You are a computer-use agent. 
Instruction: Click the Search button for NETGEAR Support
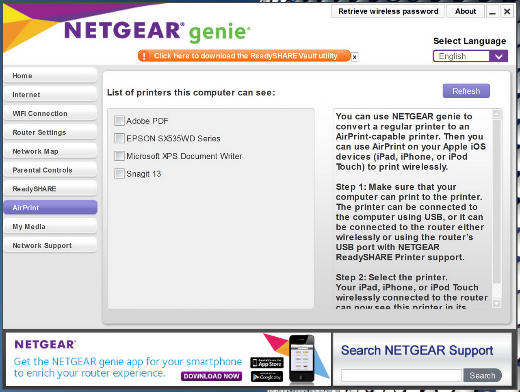[x=482, y=375]
